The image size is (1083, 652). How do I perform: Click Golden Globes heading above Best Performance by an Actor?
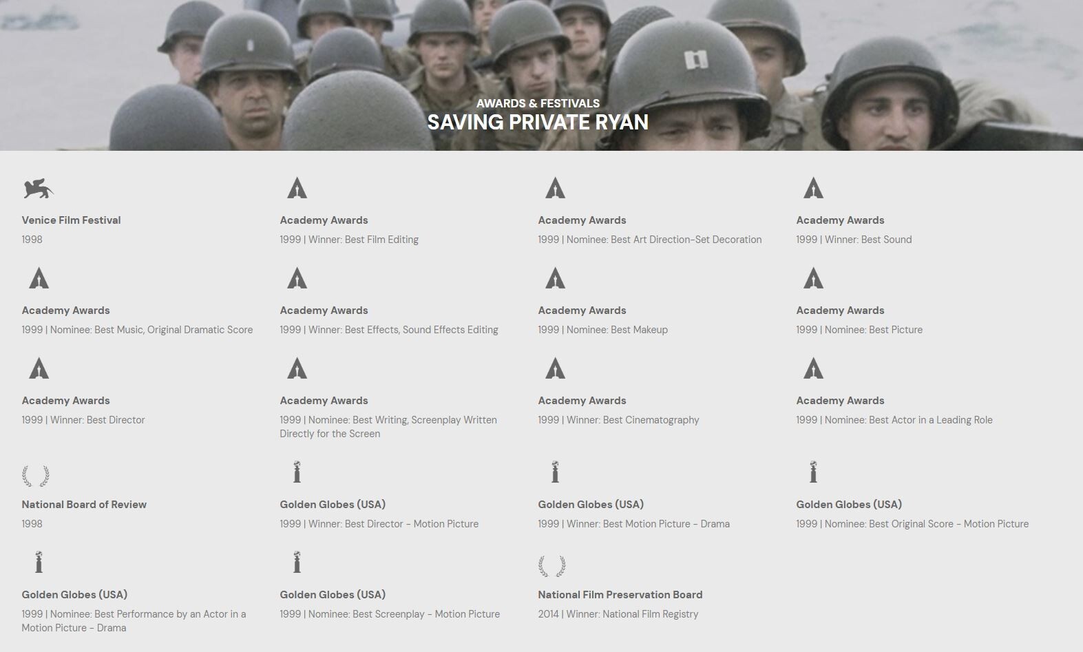point(74,595)
